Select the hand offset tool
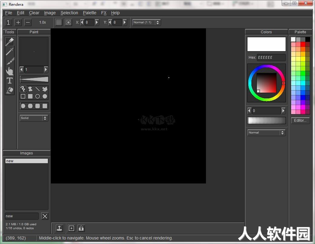Viewport: 315px width, 244px height. pos(10,71)
